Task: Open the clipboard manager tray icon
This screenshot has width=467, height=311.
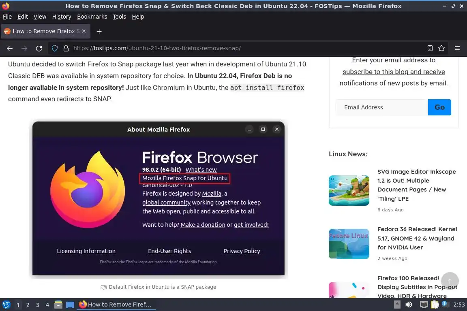Action: (435, 305)
